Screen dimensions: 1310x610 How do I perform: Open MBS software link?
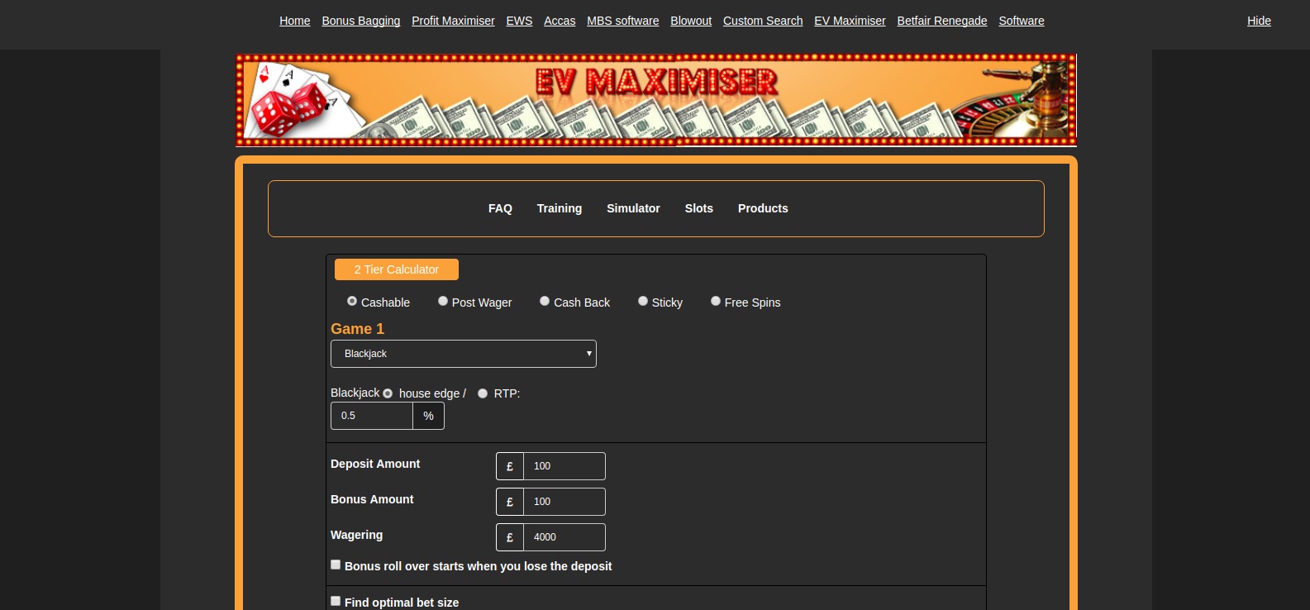[x=623, y=21]
